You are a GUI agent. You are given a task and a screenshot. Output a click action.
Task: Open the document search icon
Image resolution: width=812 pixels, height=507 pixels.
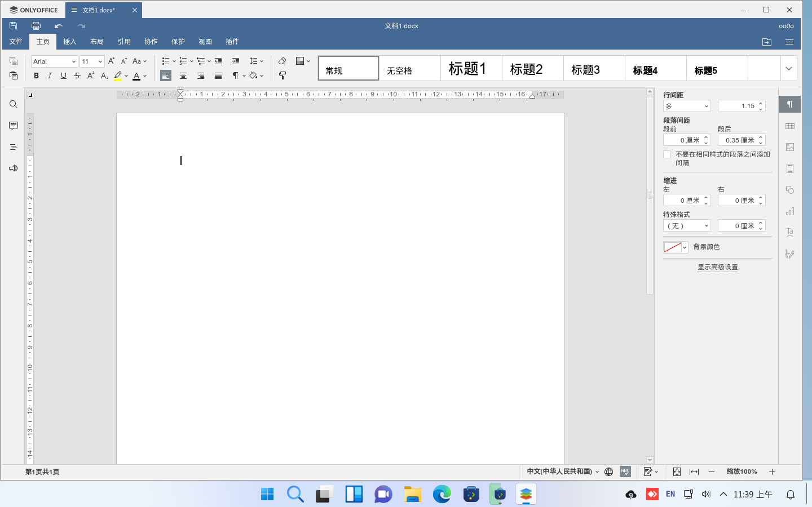12,104
